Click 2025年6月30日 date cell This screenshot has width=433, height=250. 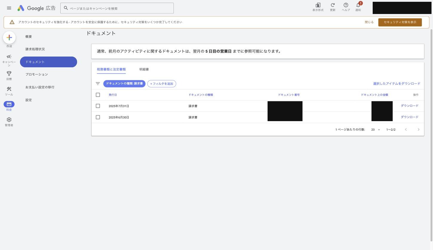pyautogui.click(x=119, y=118)
